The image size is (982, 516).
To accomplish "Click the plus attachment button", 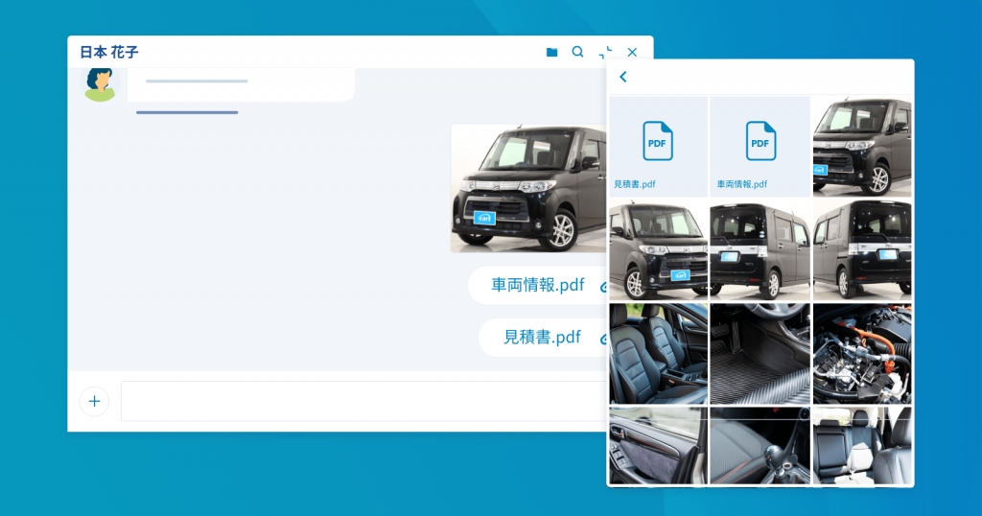I will point(95,402).
